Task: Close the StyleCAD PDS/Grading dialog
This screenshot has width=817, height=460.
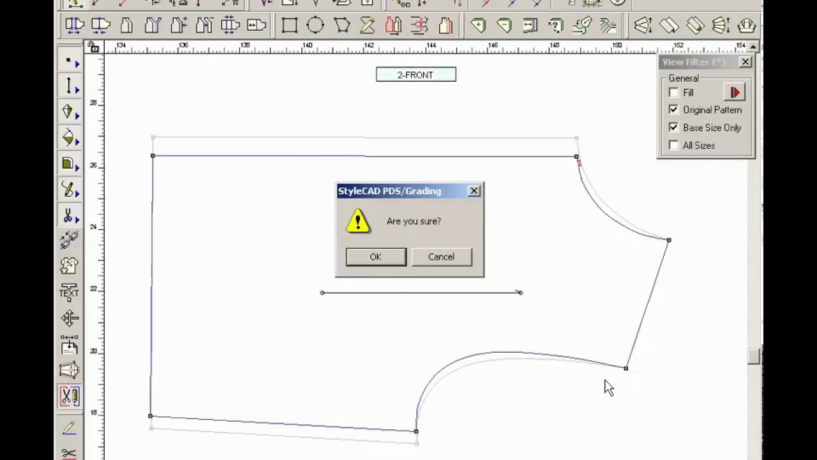Action: coord(474,191)
